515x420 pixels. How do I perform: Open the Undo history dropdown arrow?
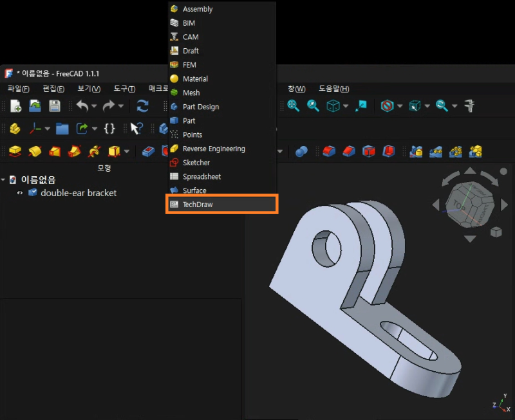pos(94,106)
